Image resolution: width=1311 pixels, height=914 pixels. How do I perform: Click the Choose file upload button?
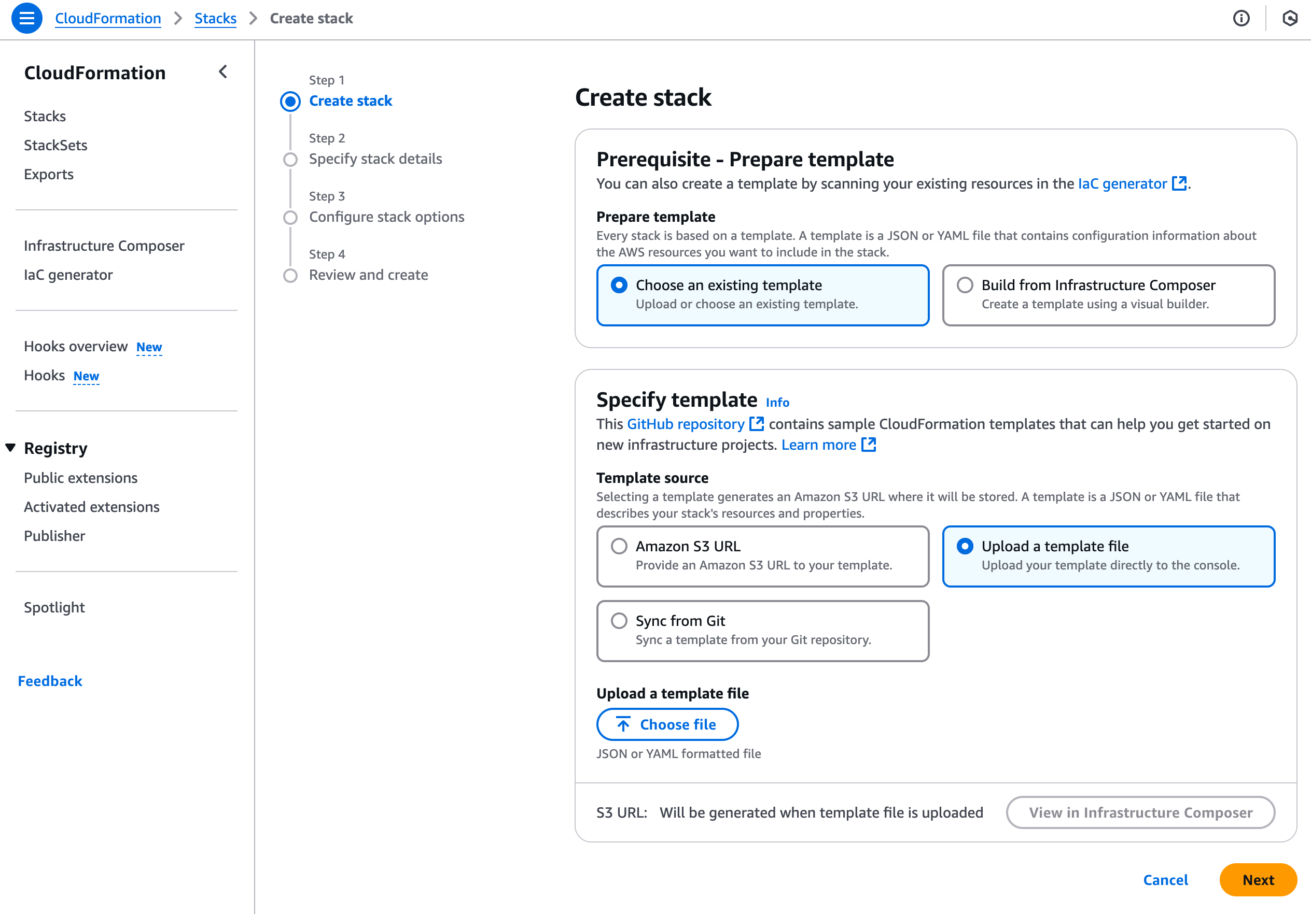666,724
